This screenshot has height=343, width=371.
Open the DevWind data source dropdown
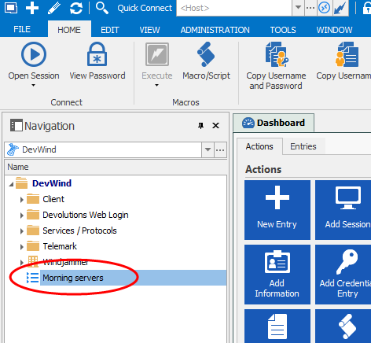[208, 149]
